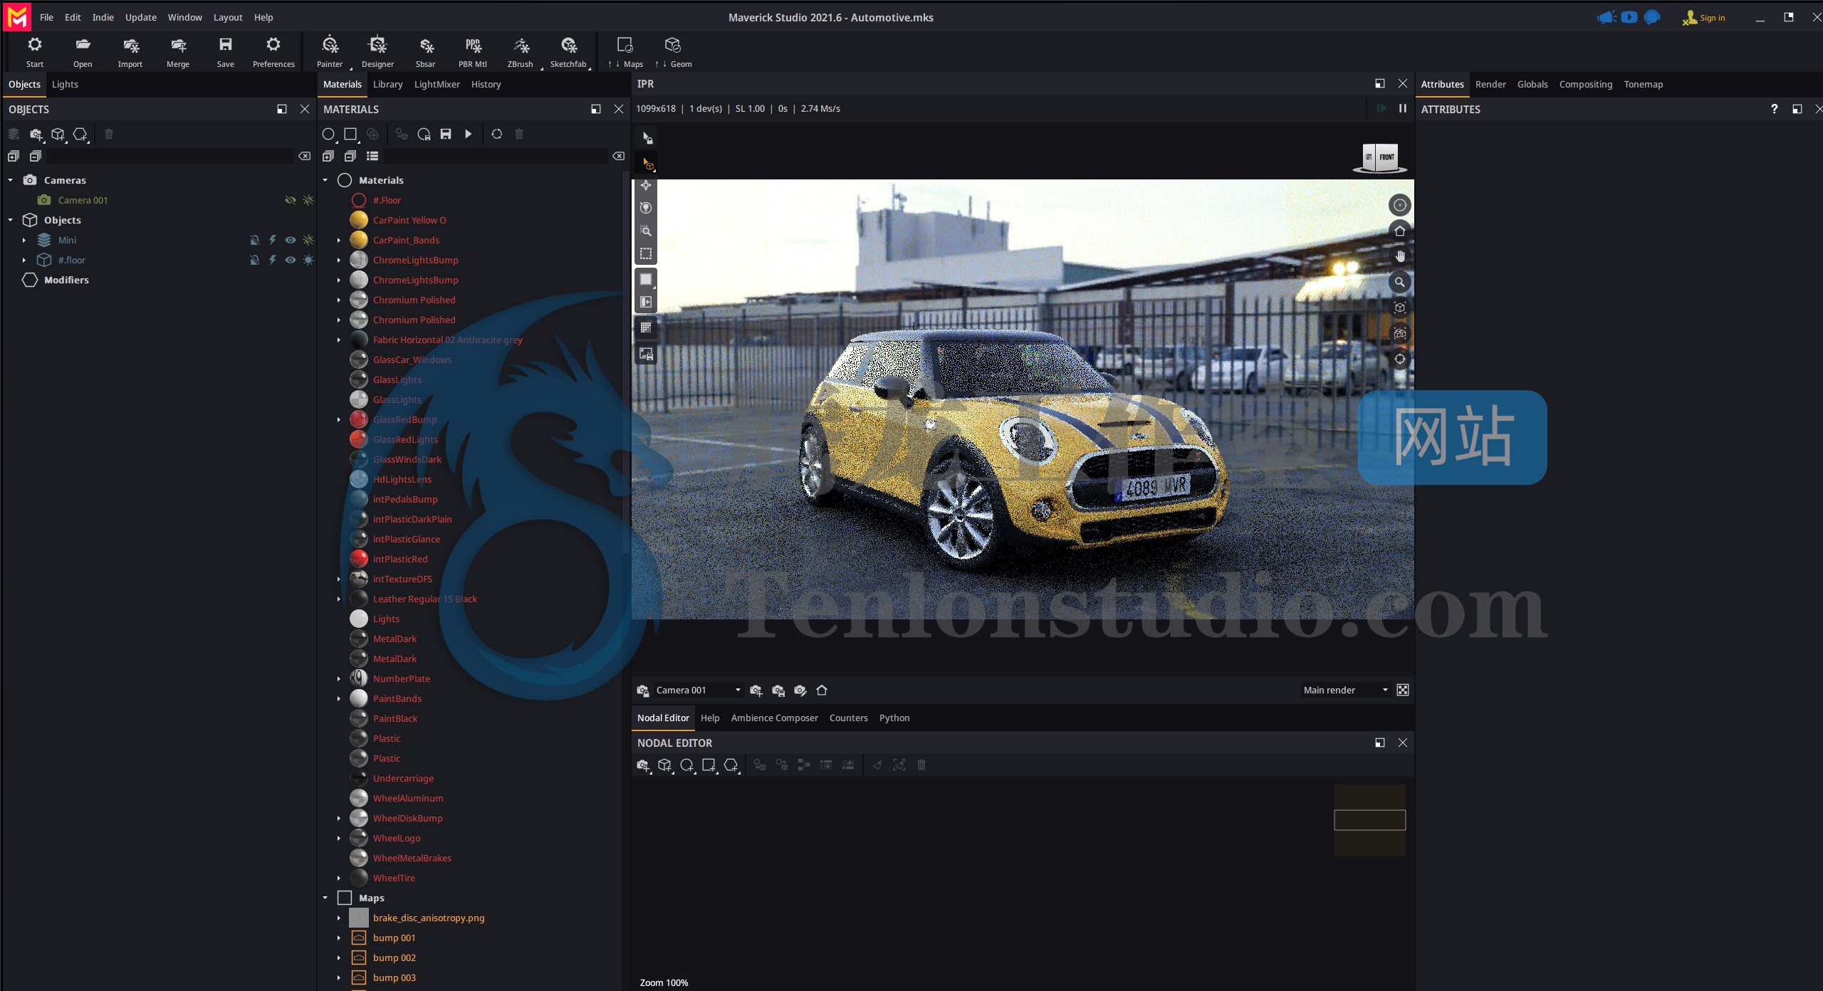Viewport: 1823px width, 991px height.
Task: Collapse the Materials tree group
Action: point(325,180)
